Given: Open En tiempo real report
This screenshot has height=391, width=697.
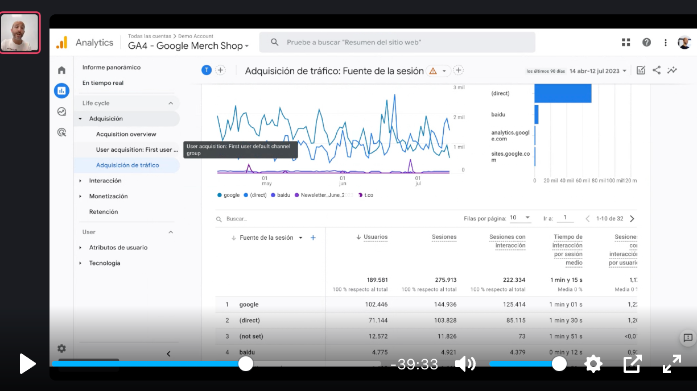Looking at the screenshot, I should [103, 83].
